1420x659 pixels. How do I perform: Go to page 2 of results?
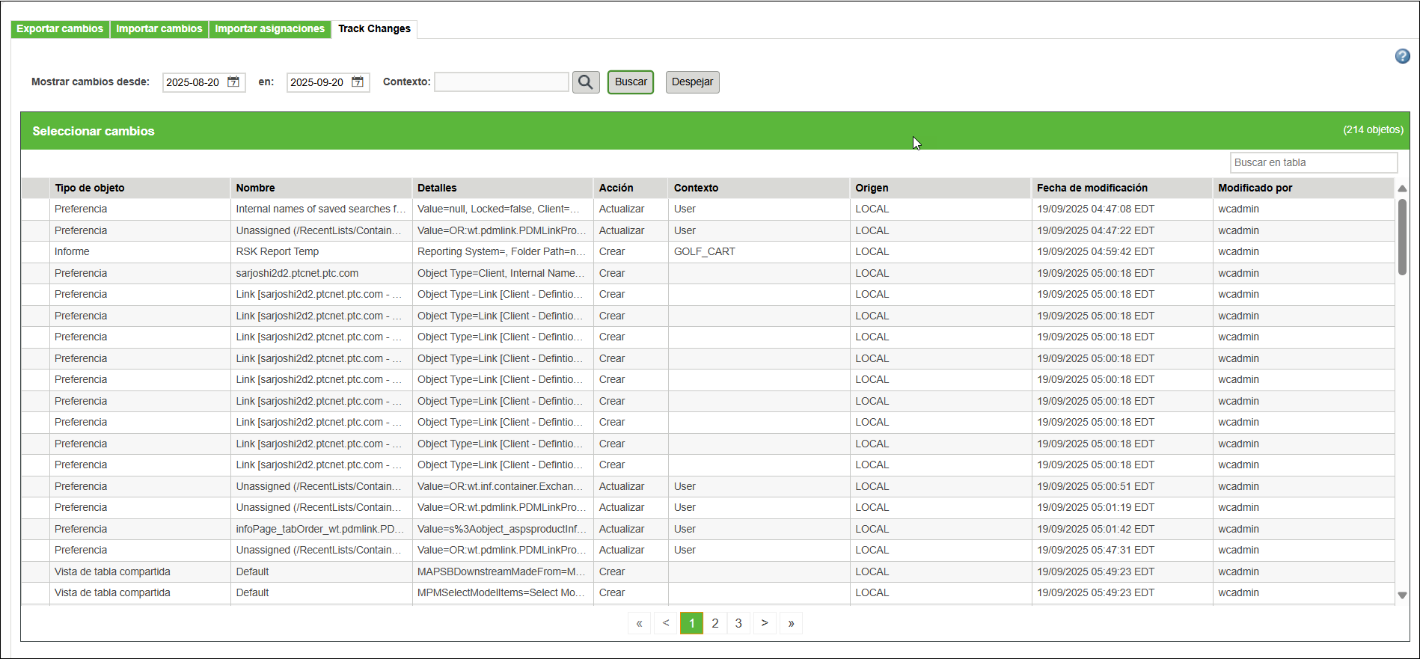point(715,623)
